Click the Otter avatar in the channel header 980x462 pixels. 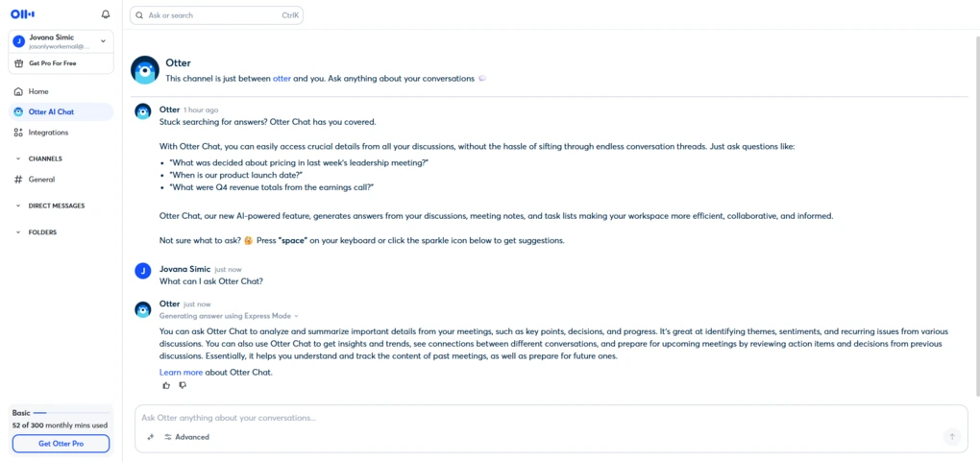click(x=145, y=70)
